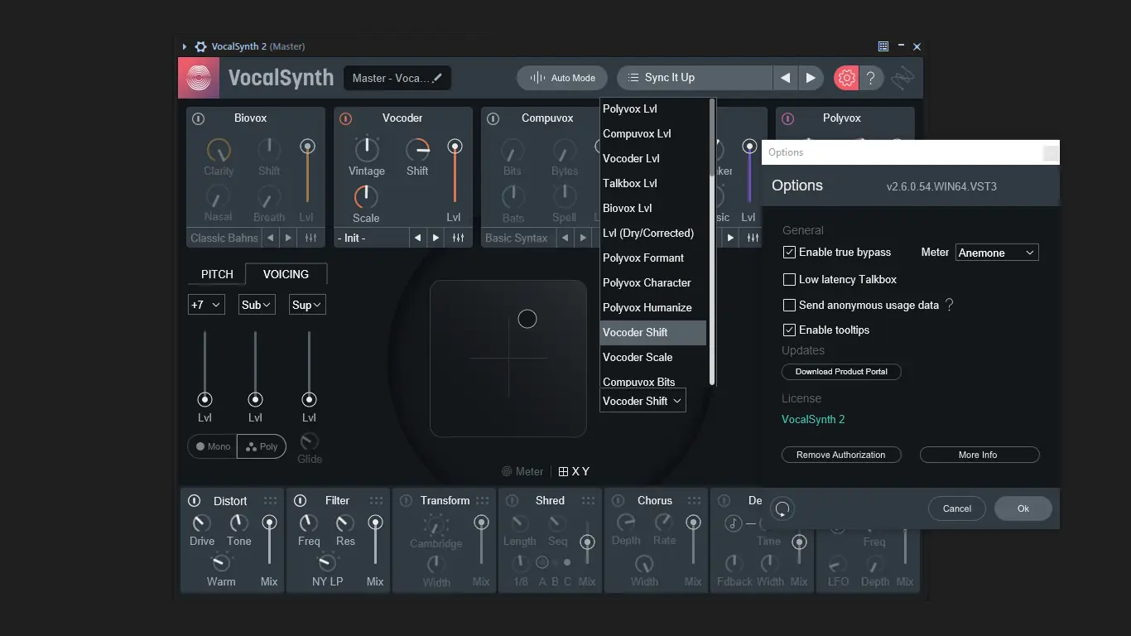This screenshot has width=1131, height=636.
Task: Click next preset arrow on Classic Bahns
Action: click(288, 238)
